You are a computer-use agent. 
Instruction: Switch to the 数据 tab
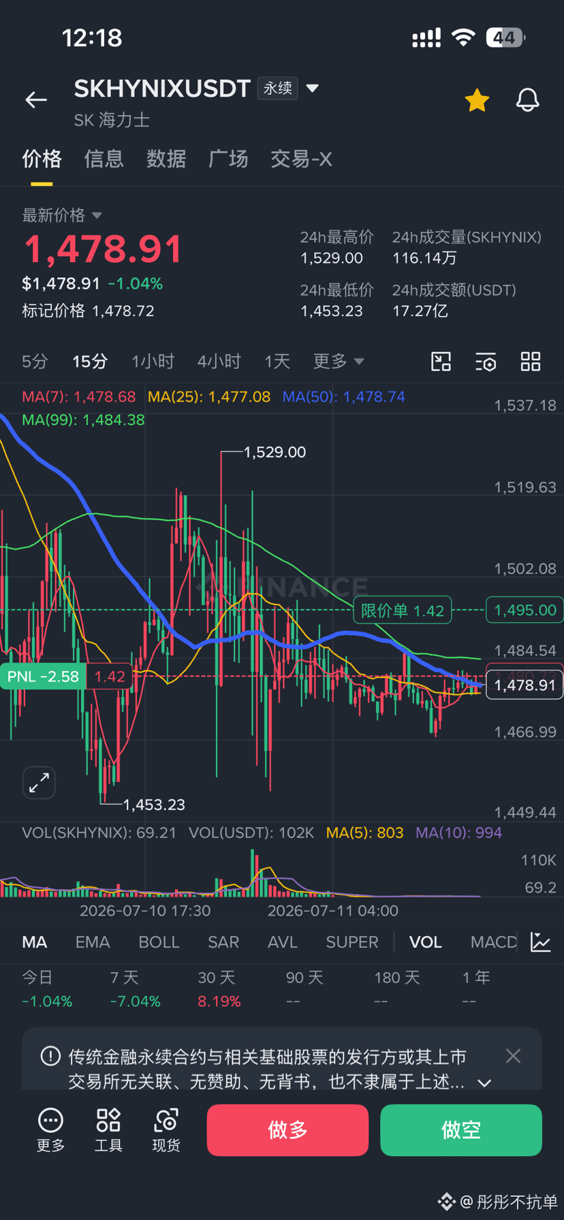166,159
